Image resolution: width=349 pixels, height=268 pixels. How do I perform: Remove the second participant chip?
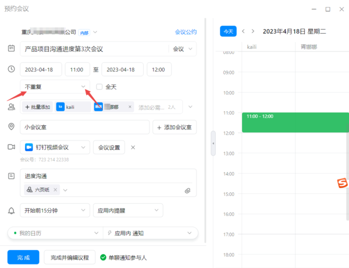point(130,107)
